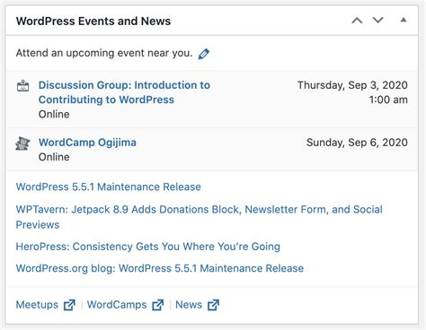The width and height of the screenshot is (426, 330).
Task: Open Discussion Group: Introduction to Contributing link
Action: (124, 92)
